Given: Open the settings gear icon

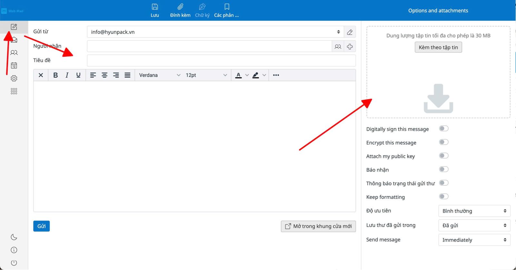Looking at the screenshot, I should (14, 78).
